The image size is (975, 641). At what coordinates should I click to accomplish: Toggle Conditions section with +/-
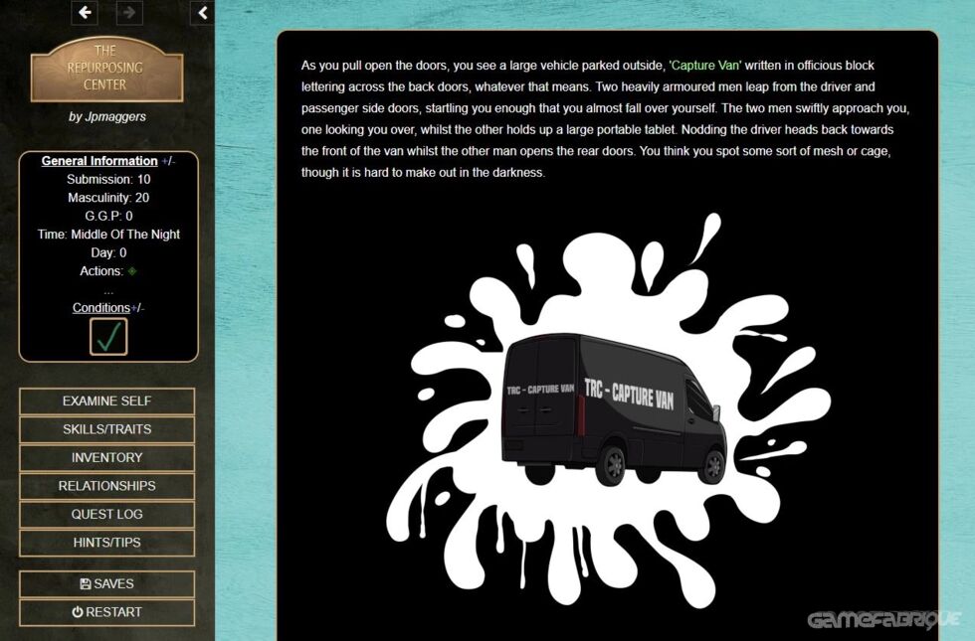point(137,308)
